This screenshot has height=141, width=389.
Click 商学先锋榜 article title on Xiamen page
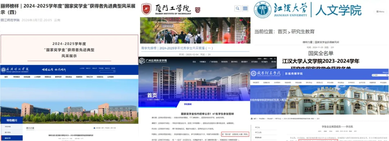pos(177,48)
